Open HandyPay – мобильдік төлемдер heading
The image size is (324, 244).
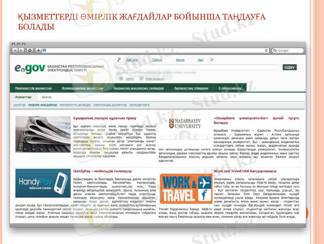pos(103,171)
